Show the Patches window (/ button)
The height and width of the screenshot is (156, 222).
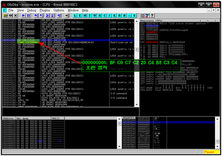109,16
